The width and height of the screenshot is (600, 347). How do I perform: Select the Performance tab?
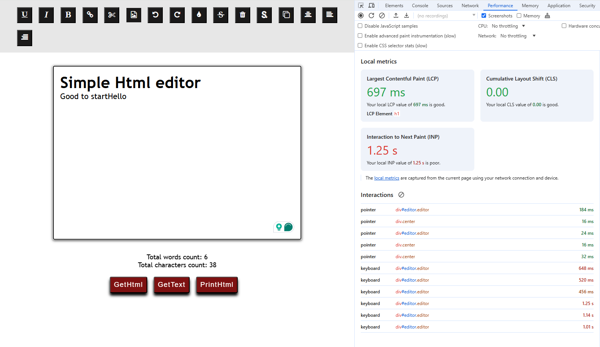coord(500,6)
